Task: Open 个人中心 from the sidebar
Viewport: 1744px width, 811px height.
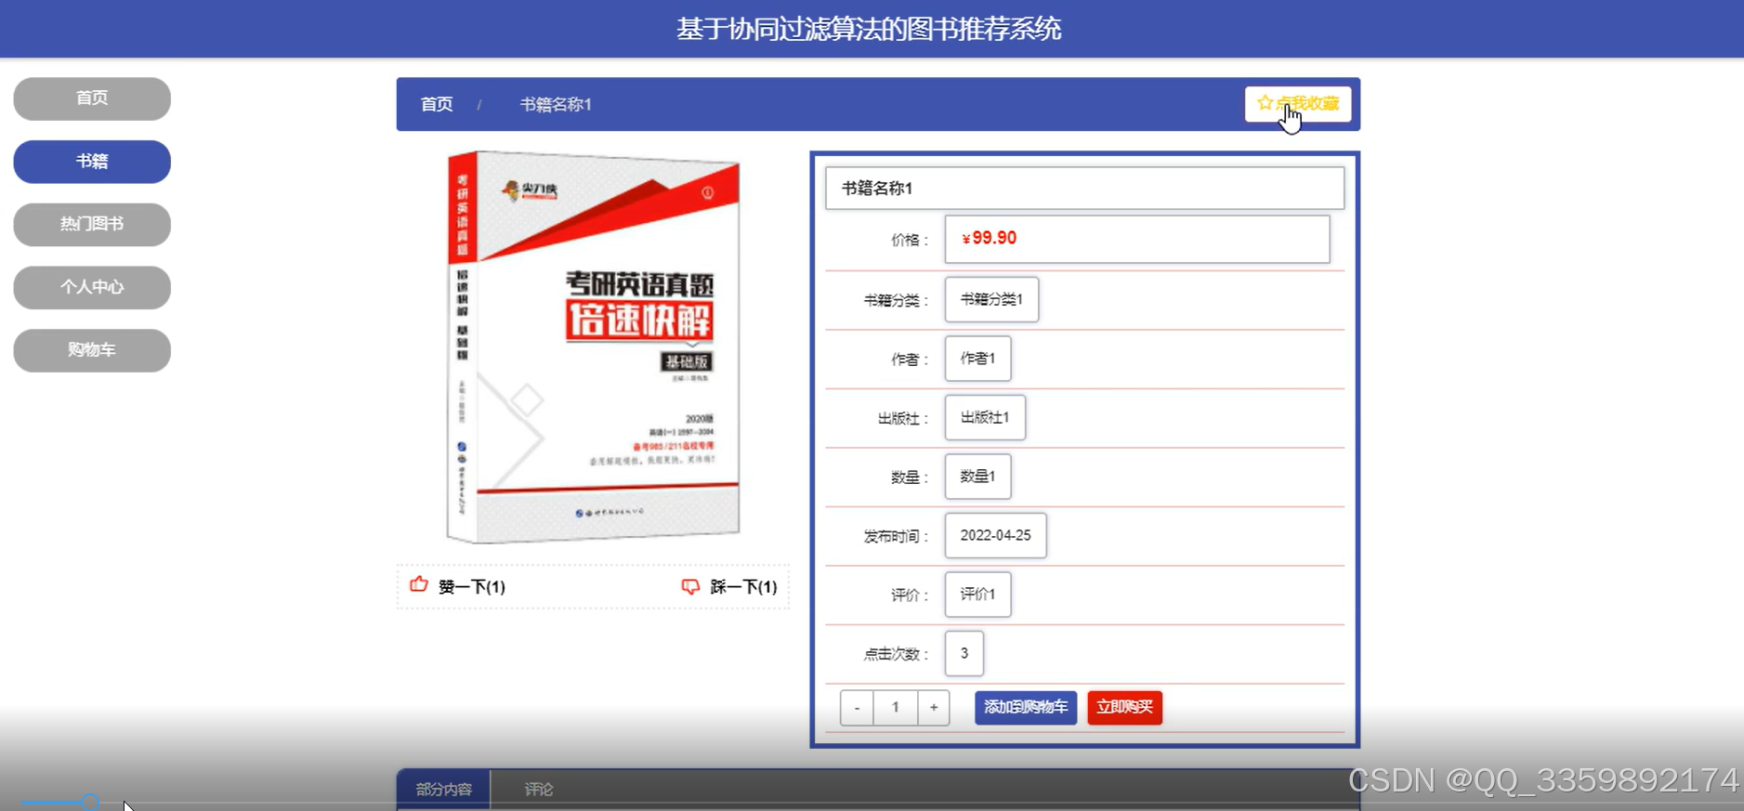Action: [x=92, y=288]
